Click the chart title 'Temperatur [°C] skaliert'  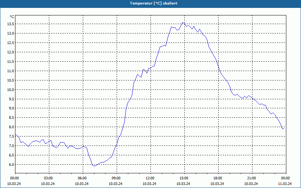pos(154,3)
